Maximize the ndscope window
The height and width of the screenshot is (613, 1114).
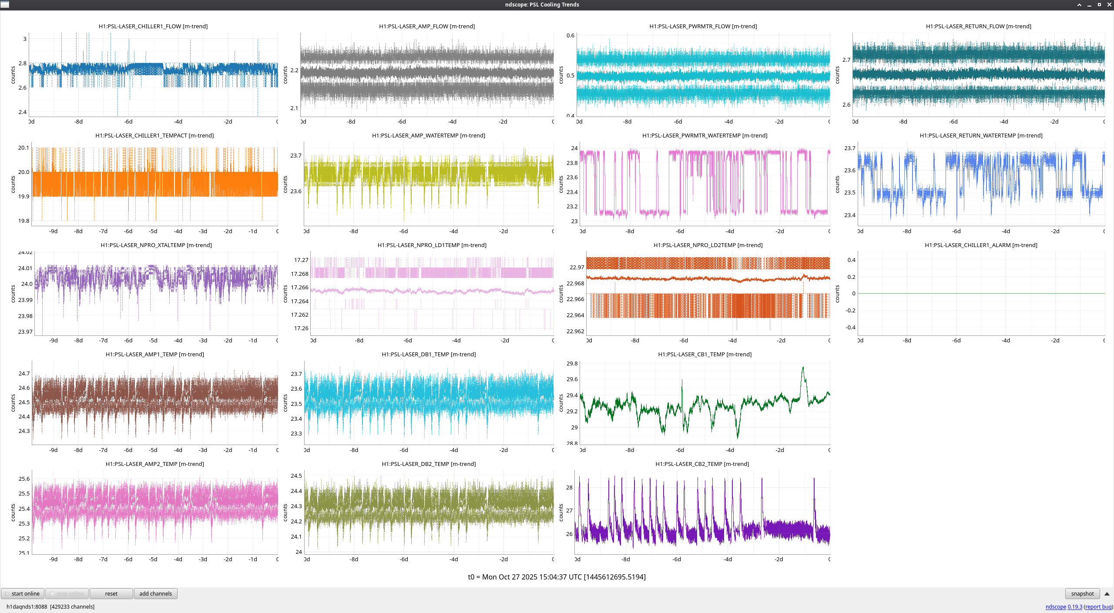(x=1099, y=5)
